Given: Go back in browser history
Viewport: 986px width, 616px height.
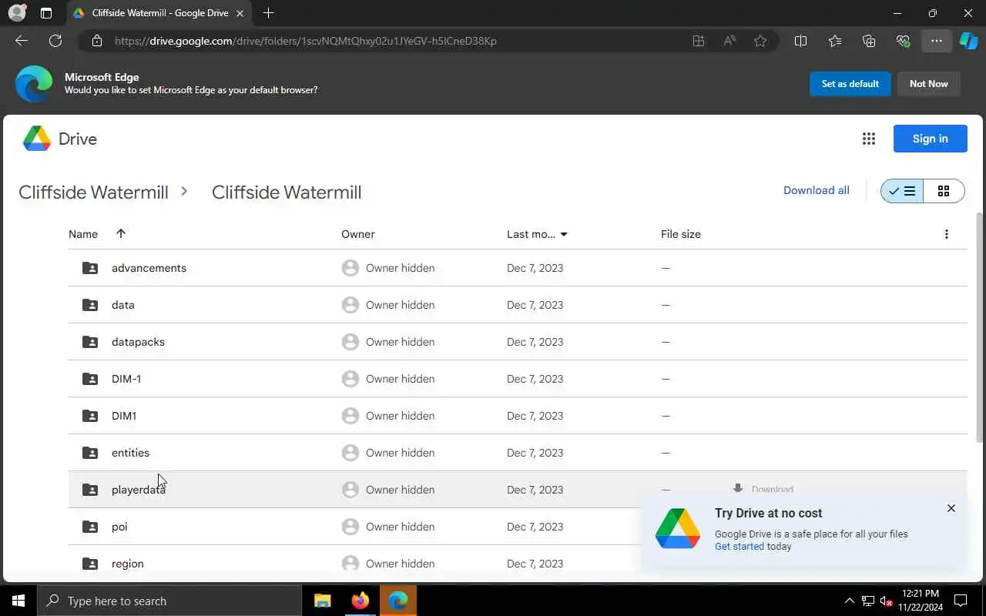Looking at the screenshot, I should (x=22, y=41).
